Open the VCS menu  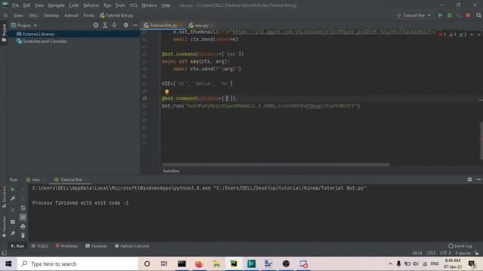click(134, 5)
